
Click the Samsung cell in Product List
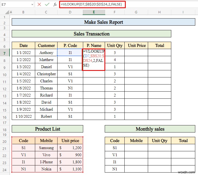click(46, 148)
